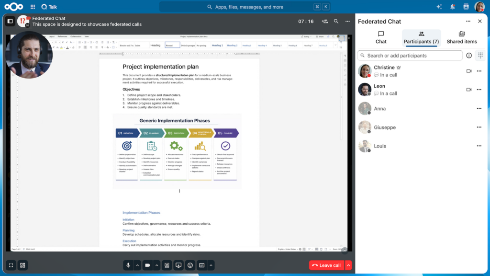Expand microphone device options
Screen dimensions: 490x276
click(137, 265)
